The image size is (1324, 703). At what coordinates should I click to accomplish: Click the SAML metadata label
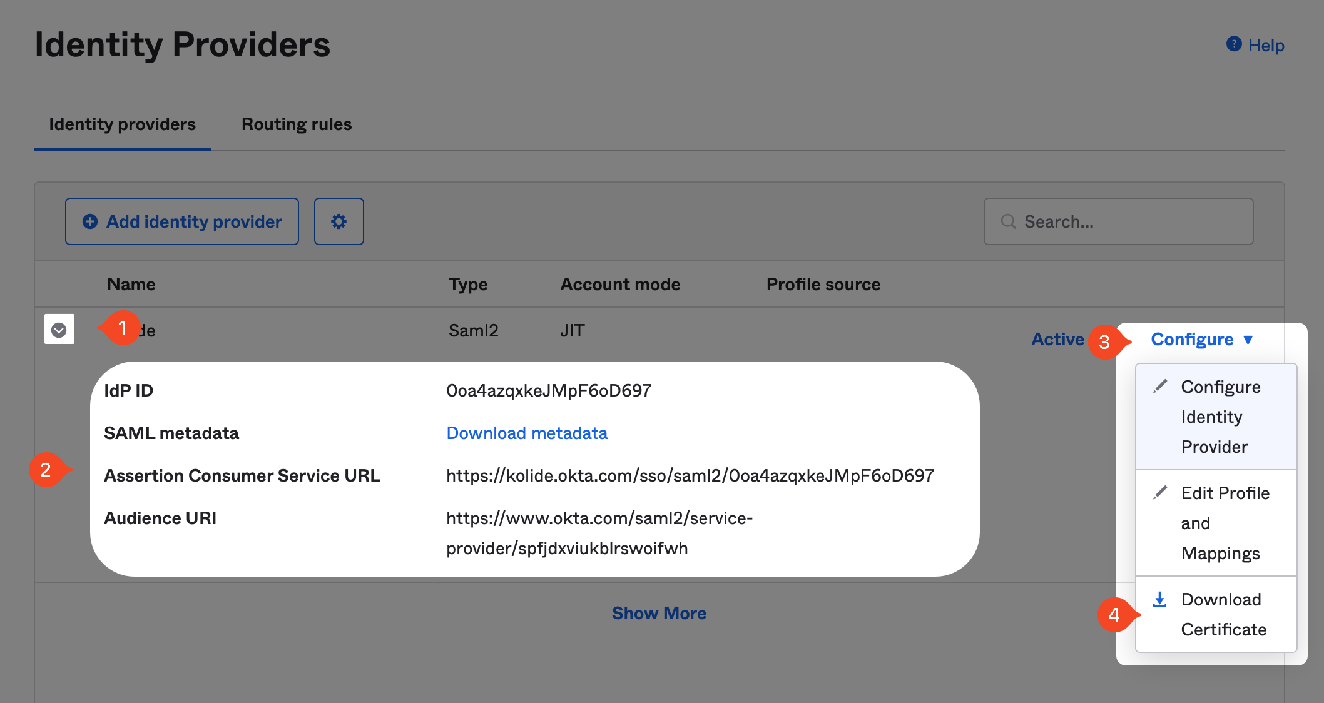click(x=171, y=433)
